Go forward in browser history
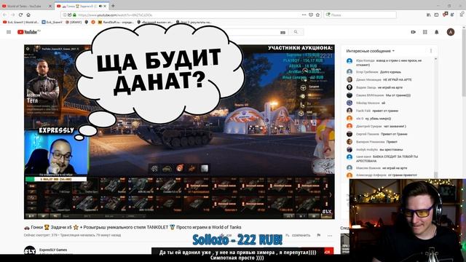 point(12,15)
